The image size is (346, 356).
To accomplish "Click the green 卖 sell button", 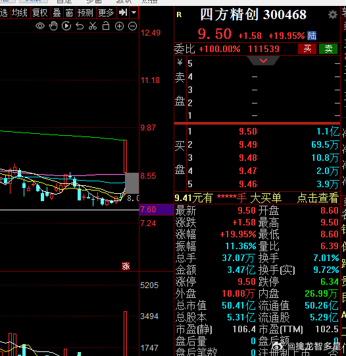I will 328,49.
